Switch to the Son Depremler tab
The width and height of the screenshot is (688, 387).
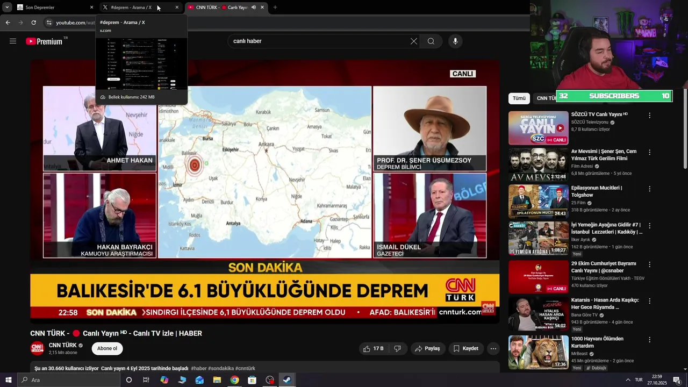click(51, 8)
